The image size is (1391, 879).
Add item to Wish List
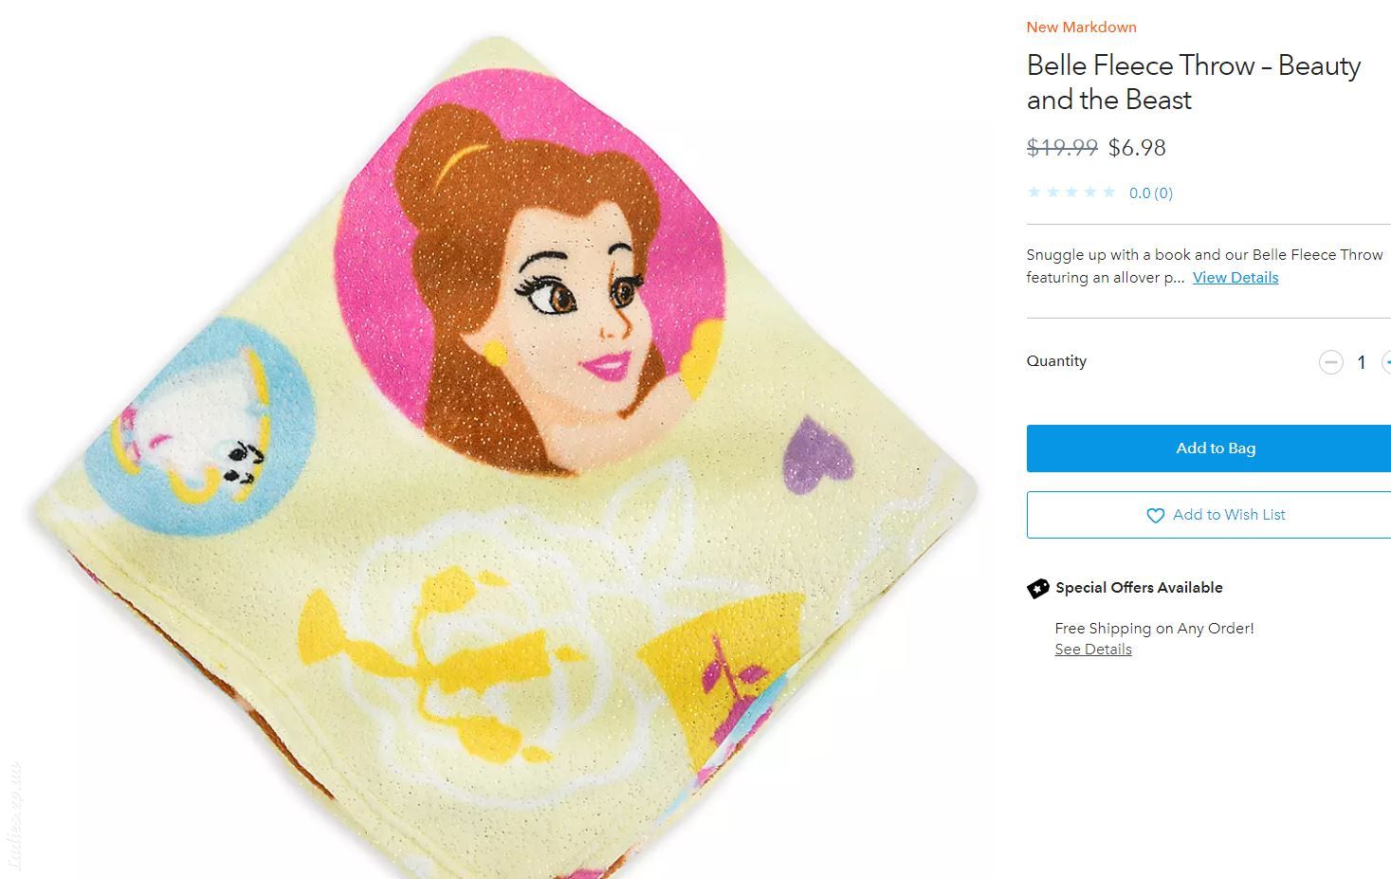click(1209, 515)
